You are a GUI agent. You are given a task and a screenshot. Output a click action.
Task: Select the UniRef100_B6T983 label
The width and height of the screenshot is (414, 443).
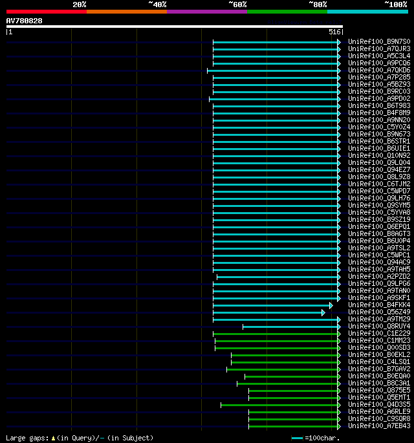click(379, 105)
